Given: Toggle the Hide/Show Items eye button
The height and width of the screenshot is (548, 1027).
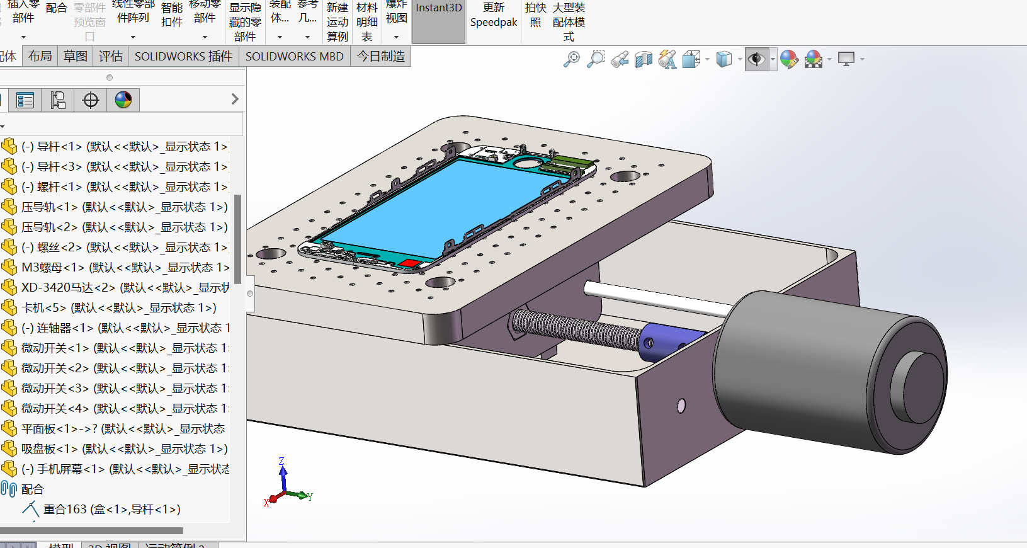Looking at the screenshot, I should [756, 59].
